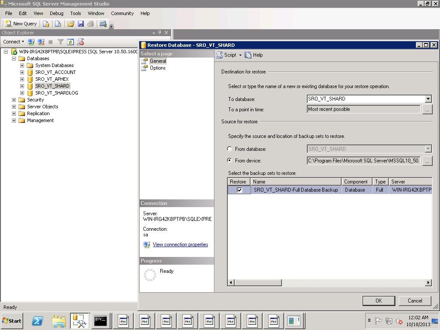Click the SSMS taskbar icon
This screenshot has width=440, height=330.
(x=79, y=321)
